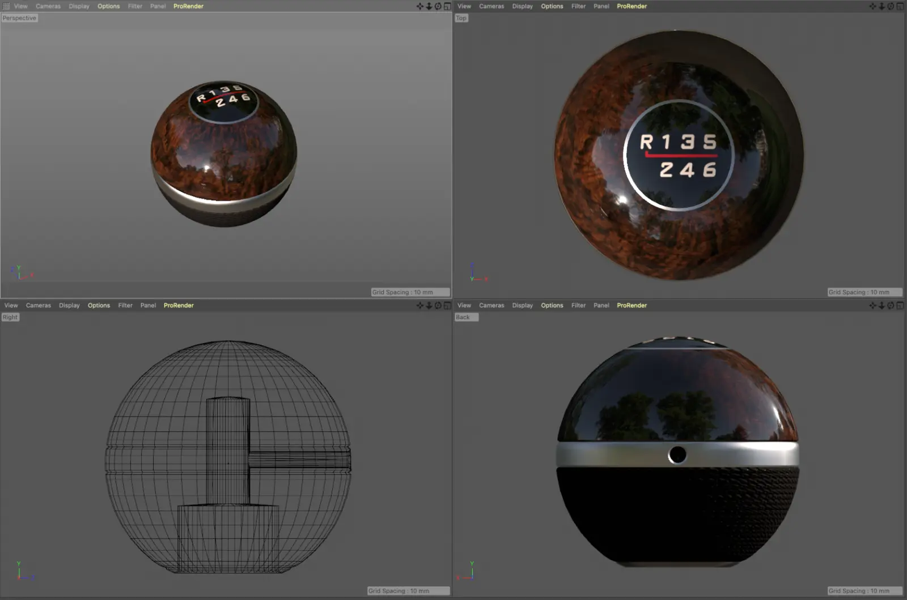Click the pan icon in Top viewport
The image size is (907, 600).
coord(872,6)
